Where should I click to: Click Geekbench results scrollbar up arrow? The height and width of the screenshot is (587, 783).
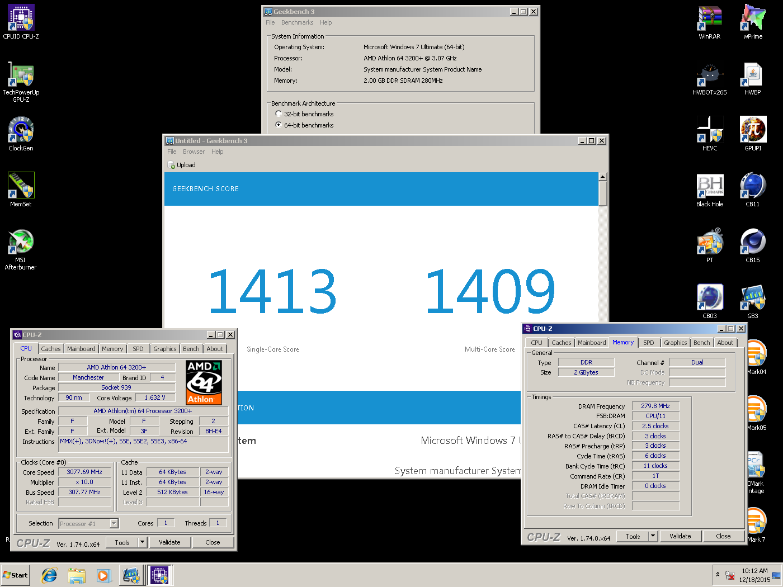pyautogui.click(x=602, y=177)
